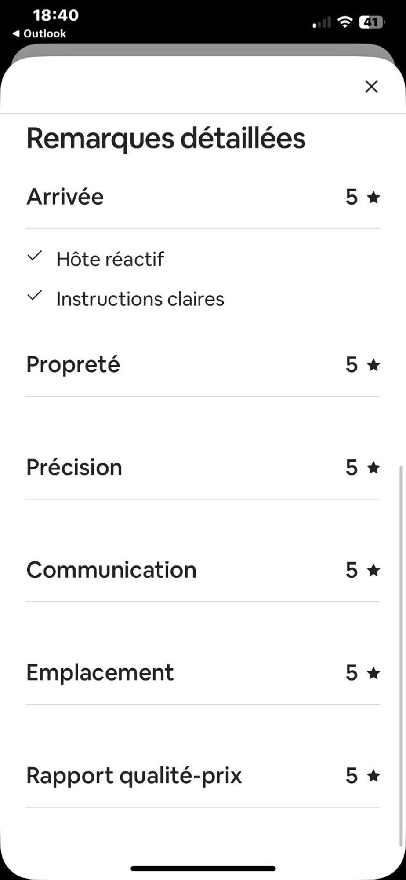Tap the Wi-Fi status icon

(345, 22)
